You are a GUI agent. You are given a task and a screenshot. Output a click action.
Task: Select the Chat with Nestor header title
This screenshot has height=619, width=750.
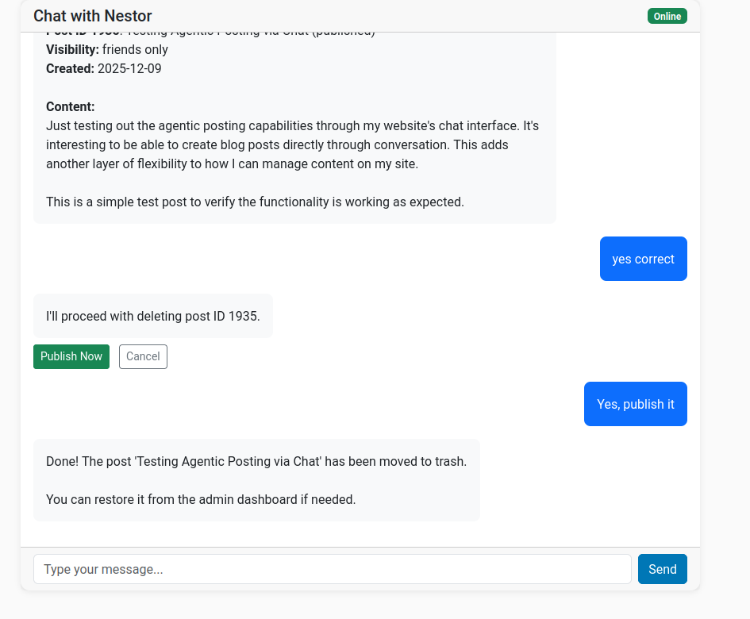[92, 15]
